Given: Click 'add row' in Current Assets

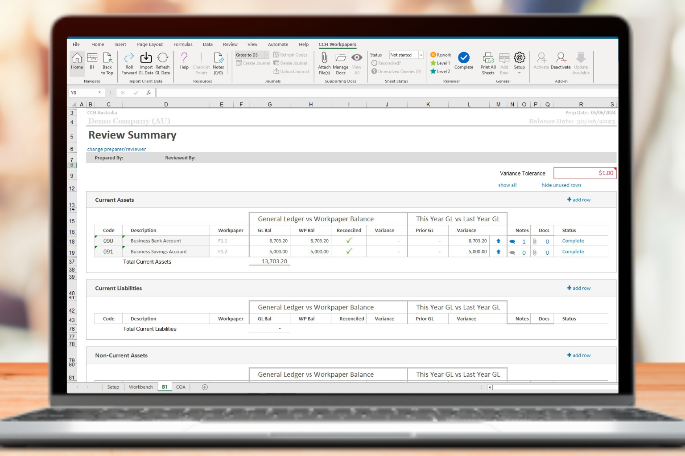Looking at the screenshot, I should (x=579, y=200).
